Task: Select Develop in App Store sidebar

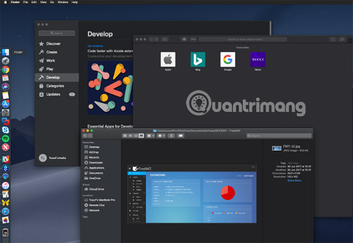Action: (56, 78)
